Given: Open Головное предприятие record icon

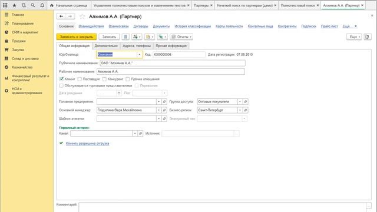Looking at the screenshot, I should 164,102.
